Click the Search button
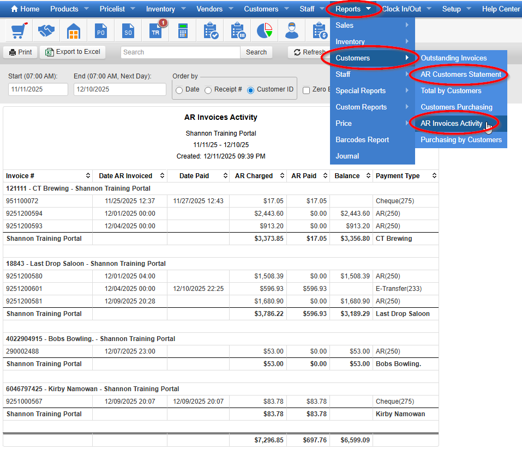The image size is (522, 456). (x=256, y=52)
